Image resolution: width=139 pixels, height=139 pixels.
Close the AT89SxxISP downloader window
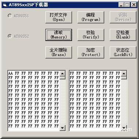(134, 5)
